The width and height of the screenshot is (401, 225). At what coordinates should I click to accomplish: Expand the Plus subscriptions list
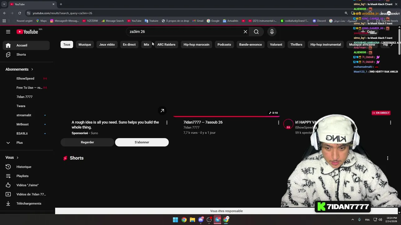point(26,142)
